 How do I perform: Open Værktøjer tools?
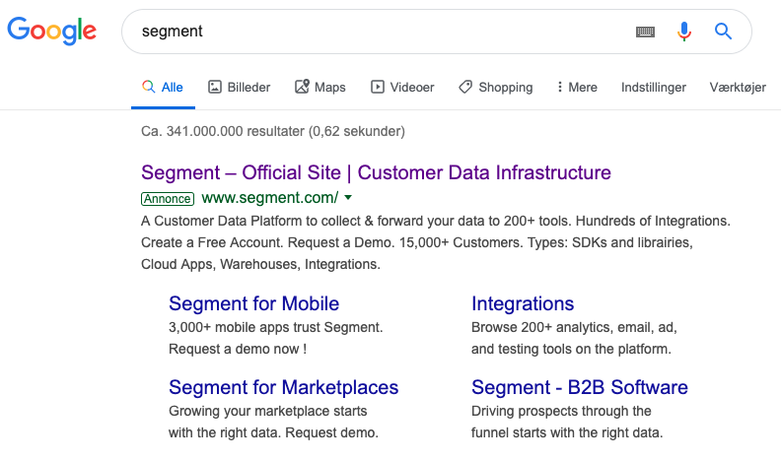738,87
